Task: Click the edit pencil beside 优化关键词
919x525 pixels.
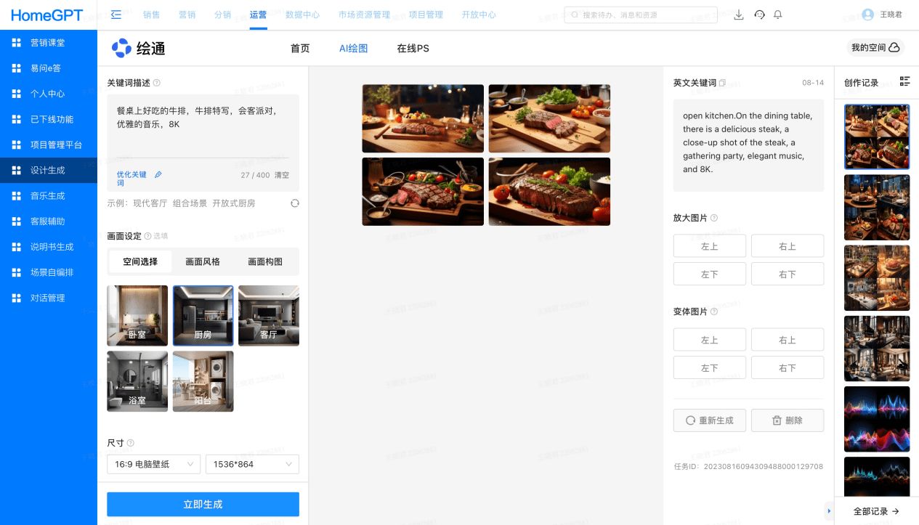Action: (158, 174)
